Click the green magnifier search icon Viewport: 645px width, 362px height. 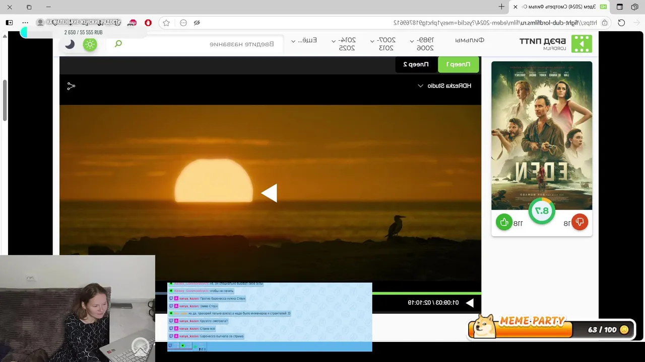click(x=118, y=44)
